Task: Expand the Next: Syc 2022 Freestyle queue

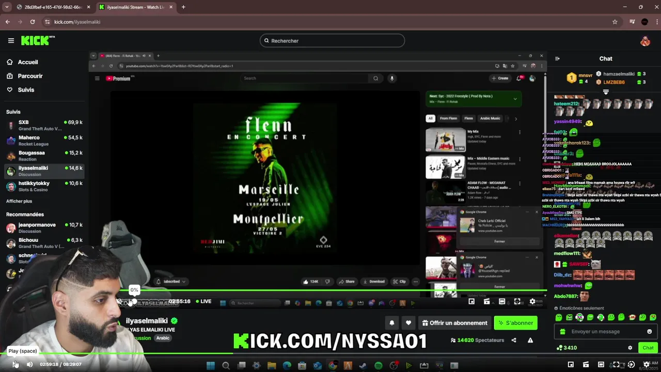Action: [x=515, y=99]
